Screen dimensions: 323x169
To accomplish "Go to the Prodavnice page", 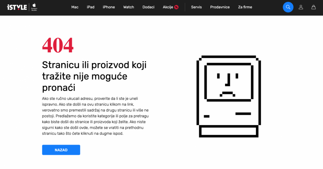I will (x=220, y=7).
